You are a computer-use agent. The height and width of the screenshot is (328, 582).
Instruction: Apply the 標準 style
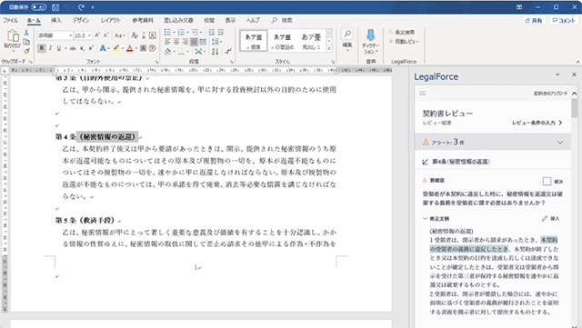tap(254, 41)
